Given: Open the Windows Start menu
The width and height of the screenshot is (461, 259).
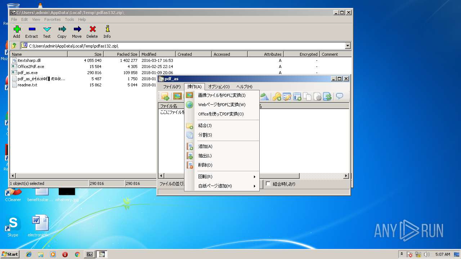Looking at the screenshot, I should click(10, 254).
